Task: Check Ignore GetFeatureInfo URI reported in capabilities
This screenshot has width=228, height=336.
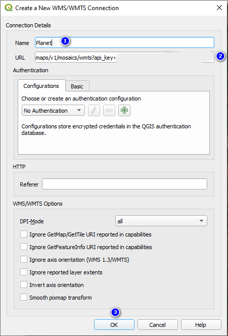Action: point(24,247)
